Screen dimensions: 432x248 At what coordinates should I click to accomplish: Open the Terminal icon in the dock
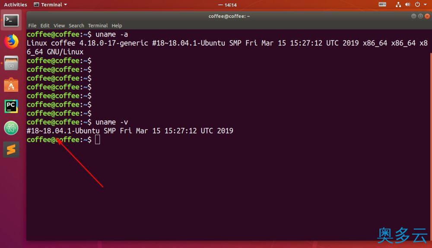click(x=11, y=20)
